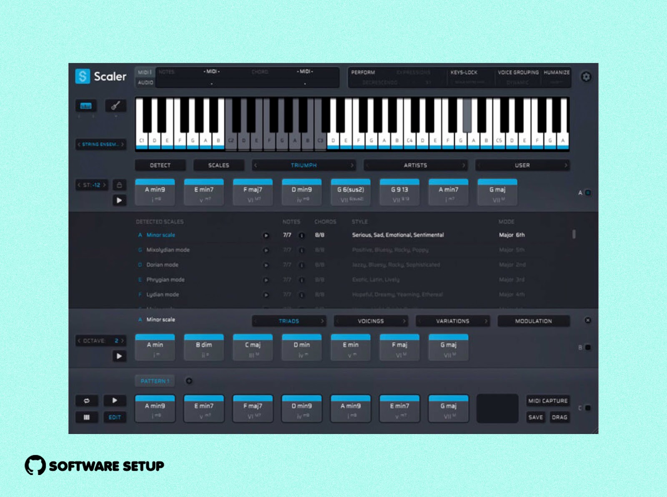The height and width of the screenshot is (497, 667).
Task: Grab the detected scales list scrollbar
Action: 574,234
